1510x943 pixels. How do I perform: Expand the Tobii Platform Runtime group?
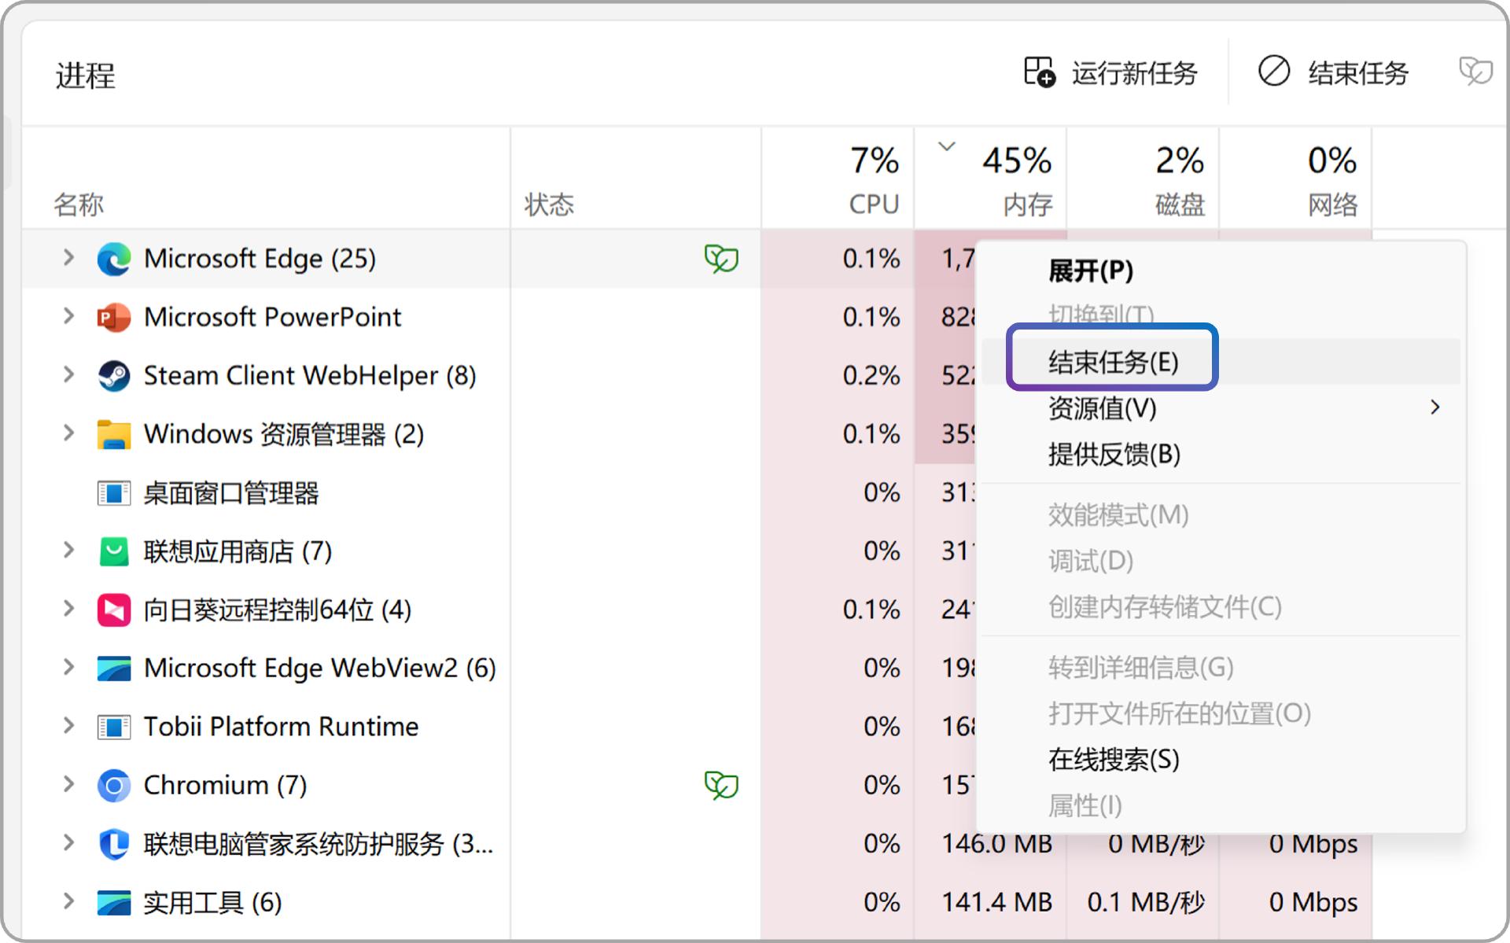(x=68, y=726)
